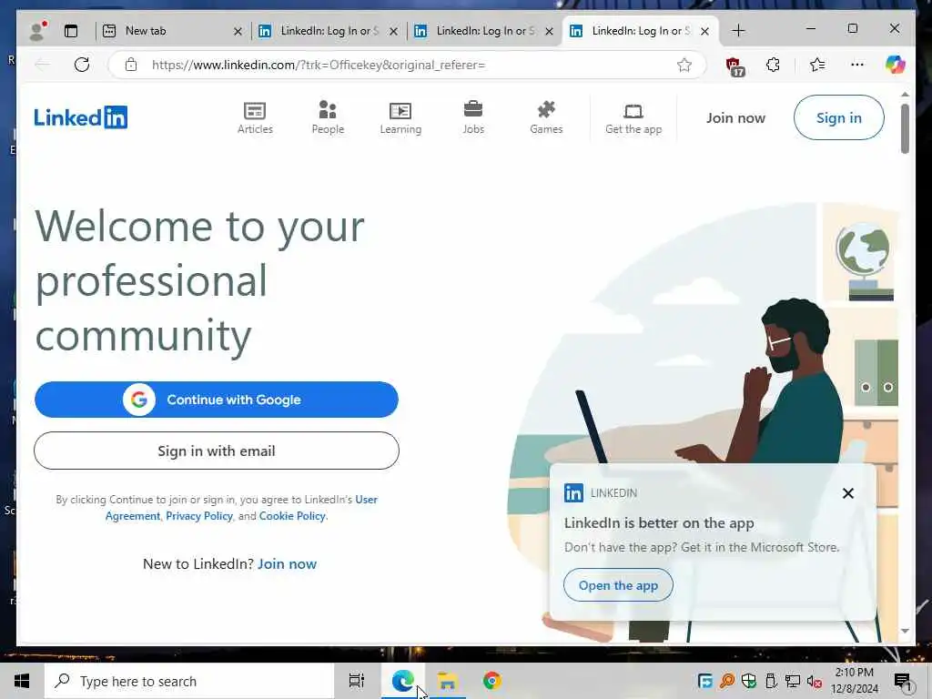This screenshot has height=699, width=932.
Task: Open the Jobs section
Action: [473, 117]
